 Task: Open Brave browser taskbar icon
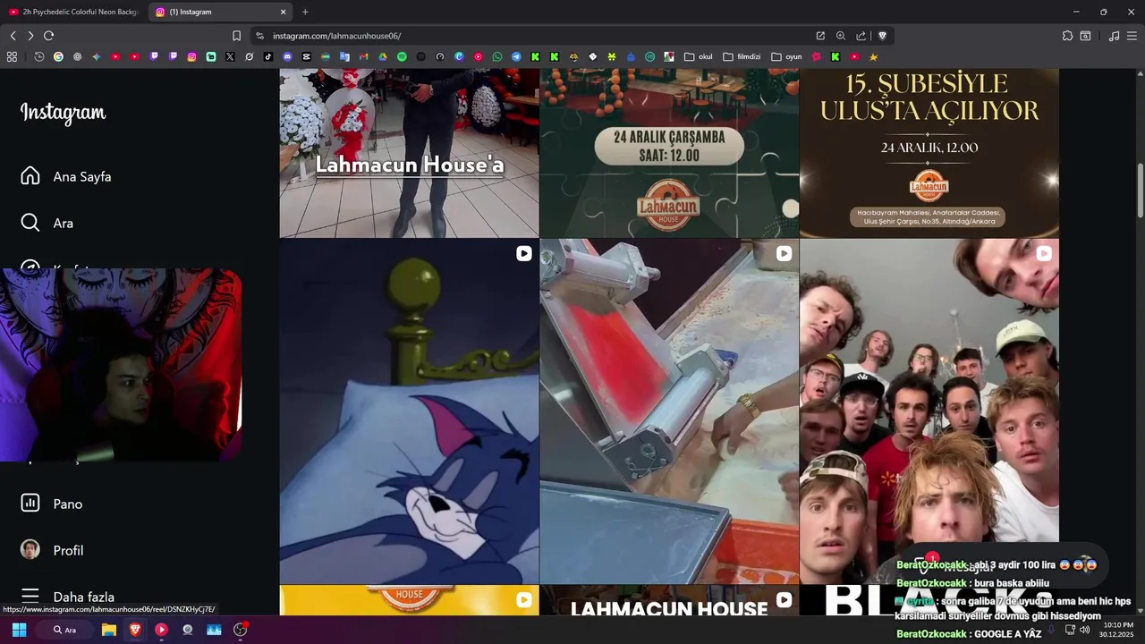pyautogui.click(x=135, y=630)
